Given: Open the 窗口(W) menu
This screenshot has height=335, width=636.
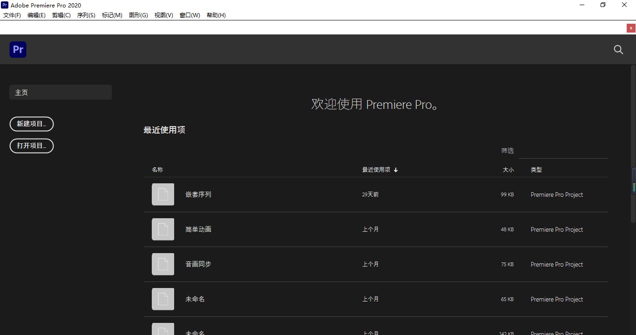Looking at the screenshot, I should coord(190,15).
